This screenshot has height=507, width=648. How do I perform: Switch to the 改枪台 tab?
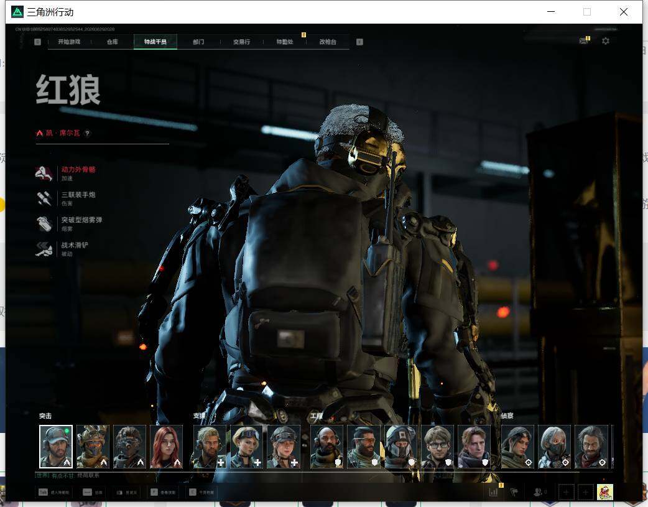pos(328,42)
